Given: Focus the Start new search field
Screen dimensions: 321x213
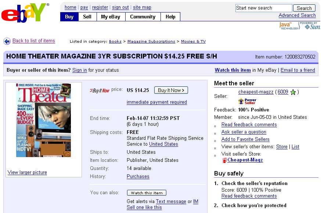Looking at the screenshot, I should tap(263, 8).
